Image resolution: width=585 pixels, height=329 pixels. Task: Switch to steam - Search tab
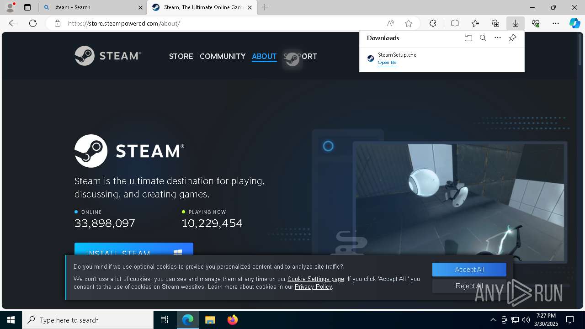[93, 7]
